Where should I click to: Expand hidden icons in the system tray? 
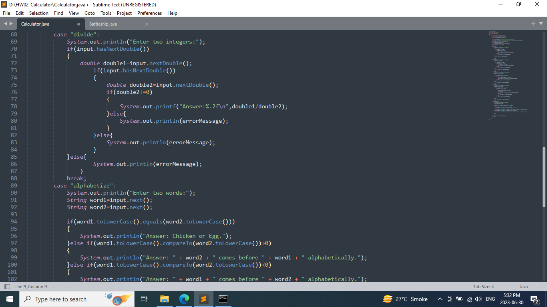pos(440,299)
